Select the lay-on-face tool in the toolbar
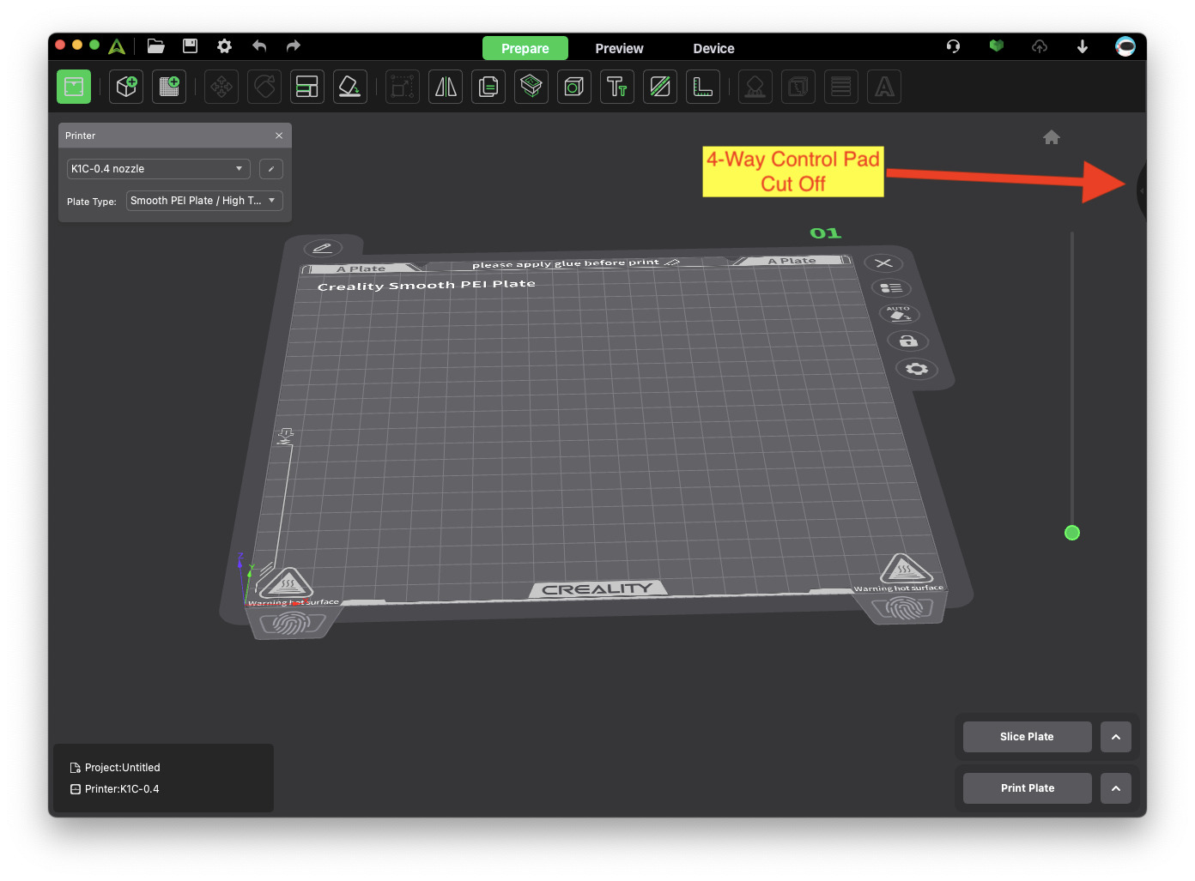 350,87
